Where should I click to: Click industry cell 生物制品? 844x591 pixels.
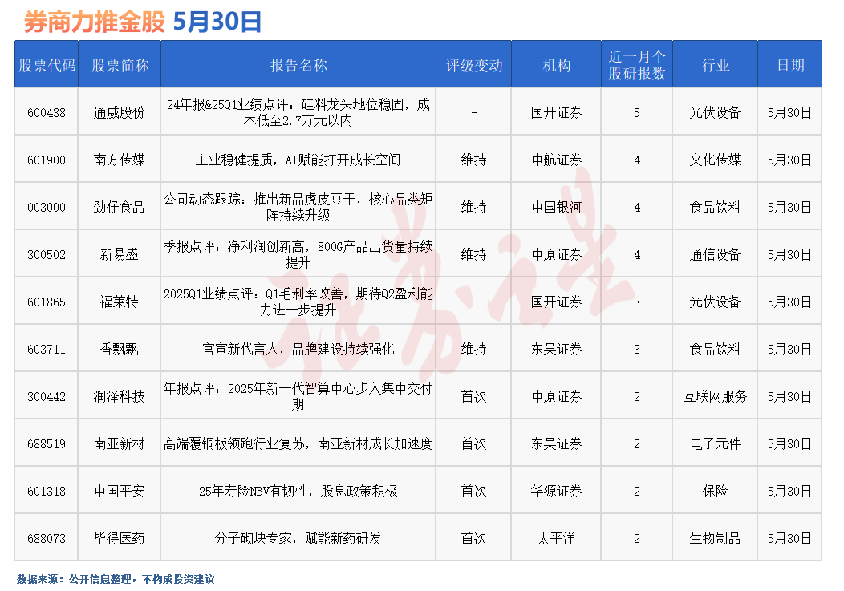(716, 539)
